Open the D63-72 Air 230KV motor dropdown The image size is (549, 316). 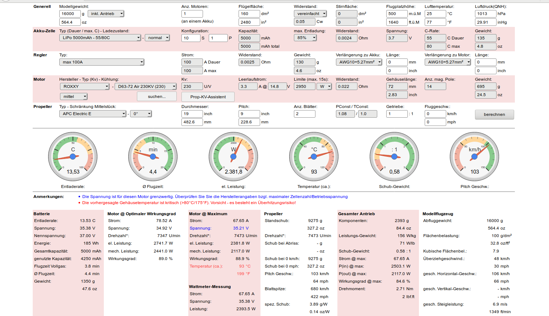[146, 86]
